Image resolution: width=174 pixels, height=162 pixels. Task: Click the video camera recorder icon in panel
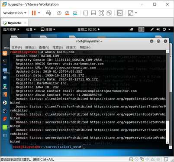coord(131,29)
